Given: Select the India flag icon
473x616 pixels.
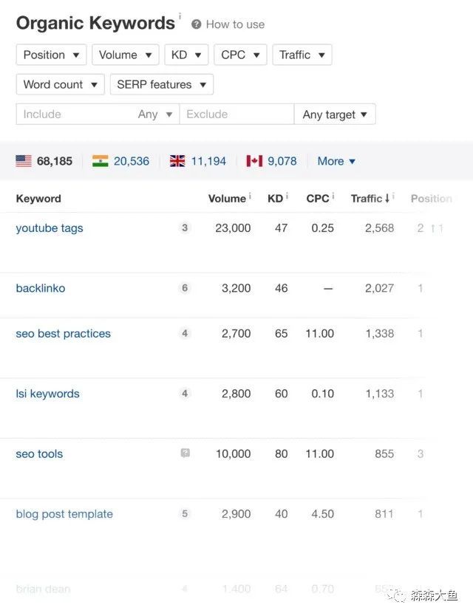Looking at the screenshot, I should (101, 161).
